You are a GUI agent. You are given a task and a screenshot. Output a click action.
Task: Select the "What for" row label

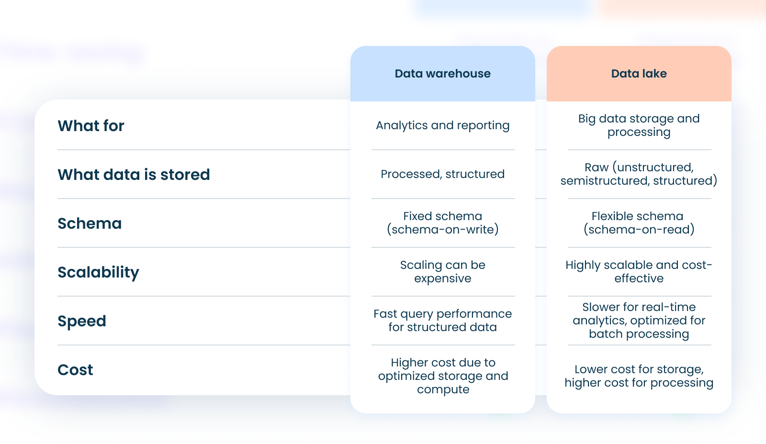coord(91,126)
